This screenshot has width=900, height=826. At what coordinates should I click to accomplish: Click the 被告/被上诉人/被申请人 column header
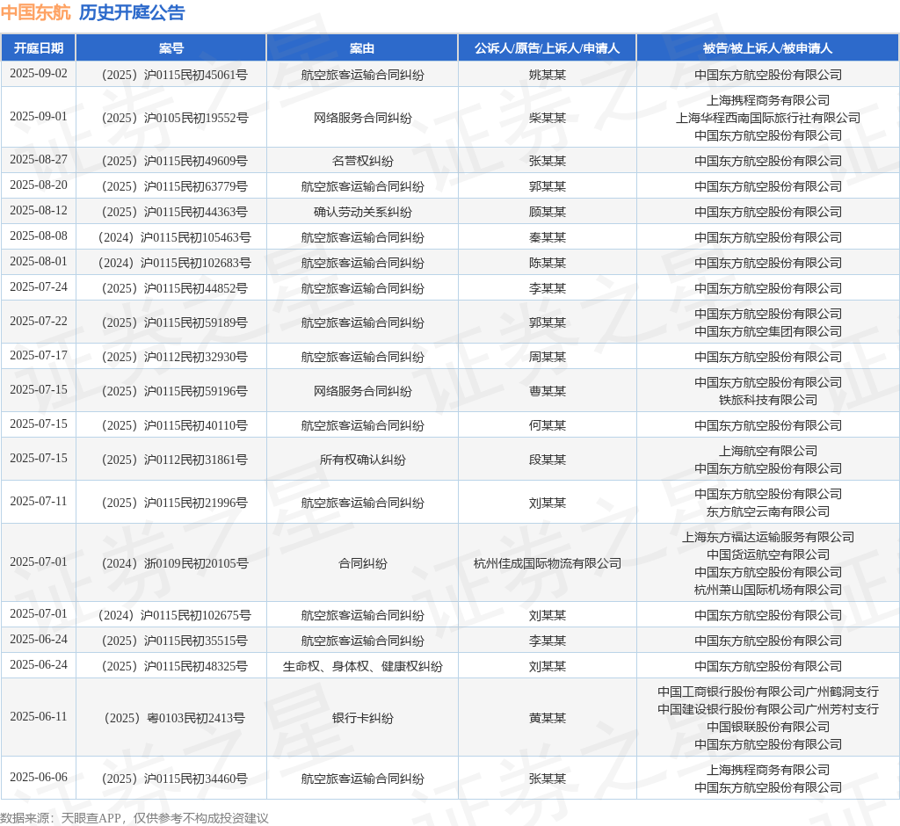tap(768, 48)
